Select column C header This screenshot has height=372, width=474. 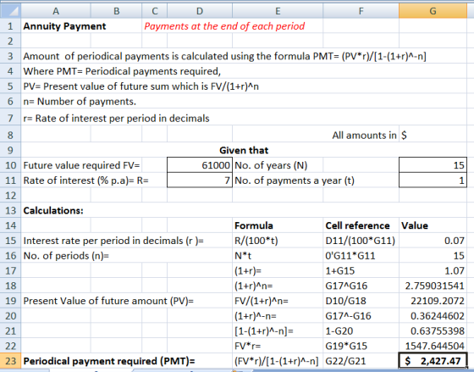[154, 11]
